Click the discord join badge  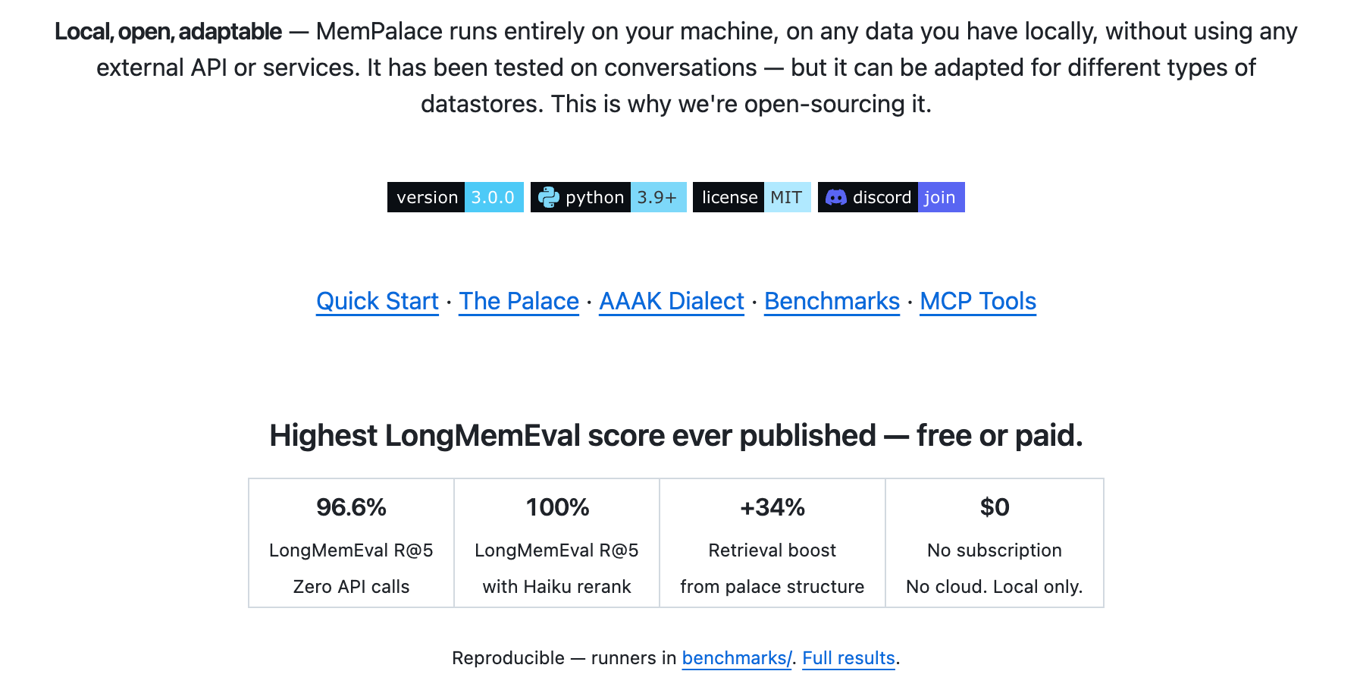pos(892,197)
